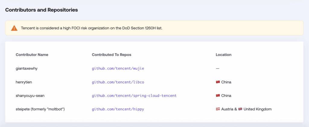Select contributor steipete (formerly "moltbot")

pyautogui.click(x=40, y=109)
